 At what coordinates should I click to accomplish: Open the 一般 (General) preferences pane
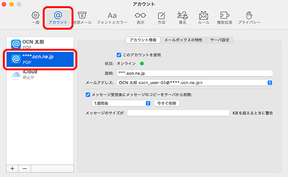click(x=36, y=18)
